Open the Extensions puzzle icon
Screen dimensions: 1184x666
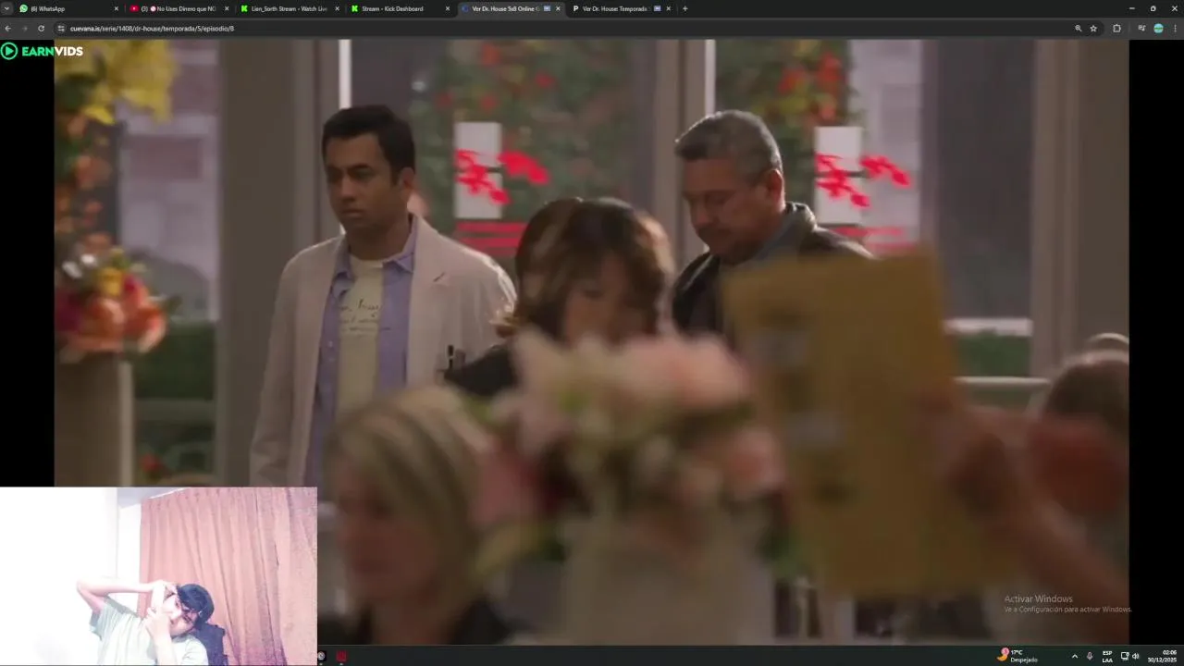click(1116, 29)
